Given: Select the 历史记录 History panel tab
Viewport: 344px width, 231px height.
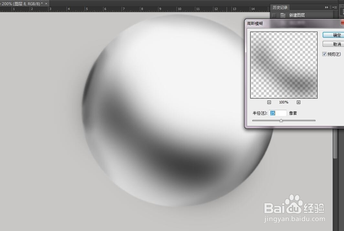Looking at the screenshot, I should (280, 8).
